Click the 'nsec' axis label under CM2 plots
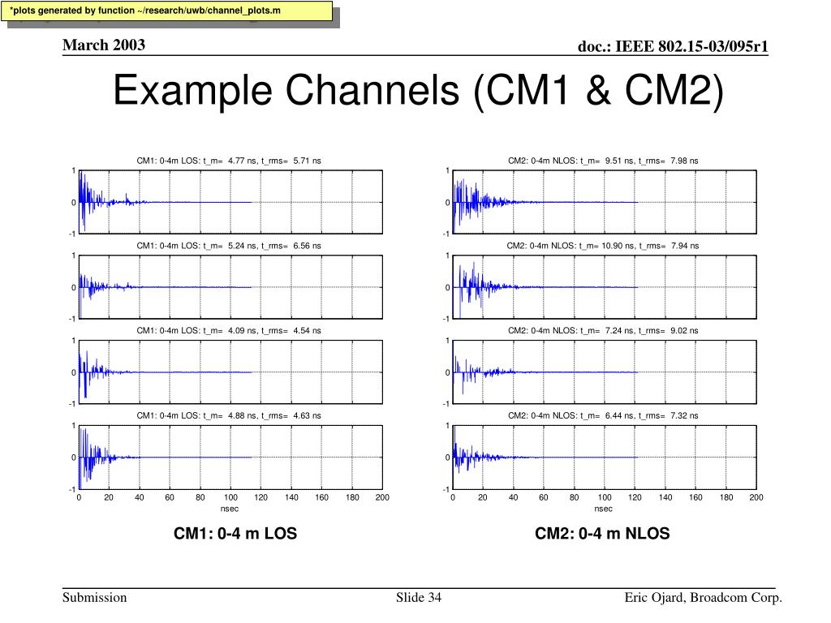Viewport: 831px width, 623px height. pyautogui.click(x=603, y=509)
